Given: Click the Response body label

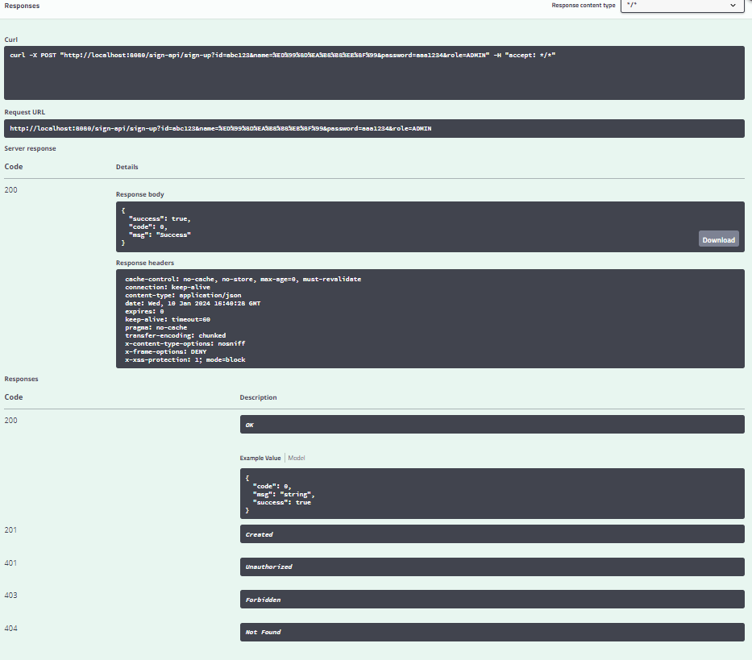Looking at the screenshot, I should tap(140, 194).
